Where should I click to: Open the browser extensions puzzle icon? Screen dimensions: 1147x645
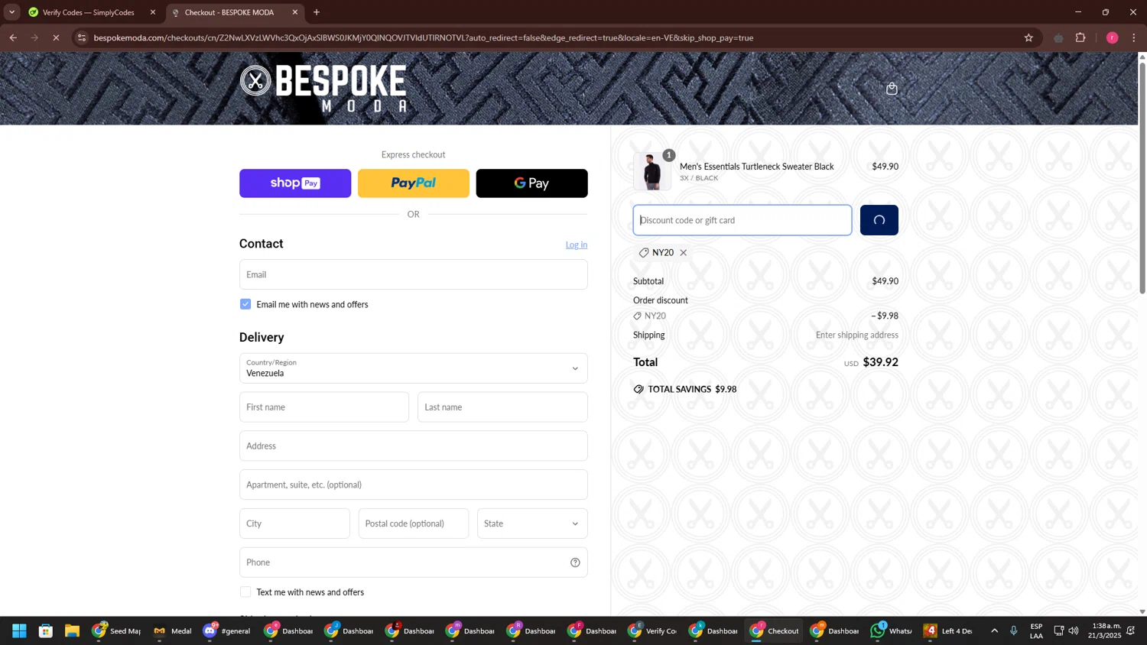coord(1080,37)
